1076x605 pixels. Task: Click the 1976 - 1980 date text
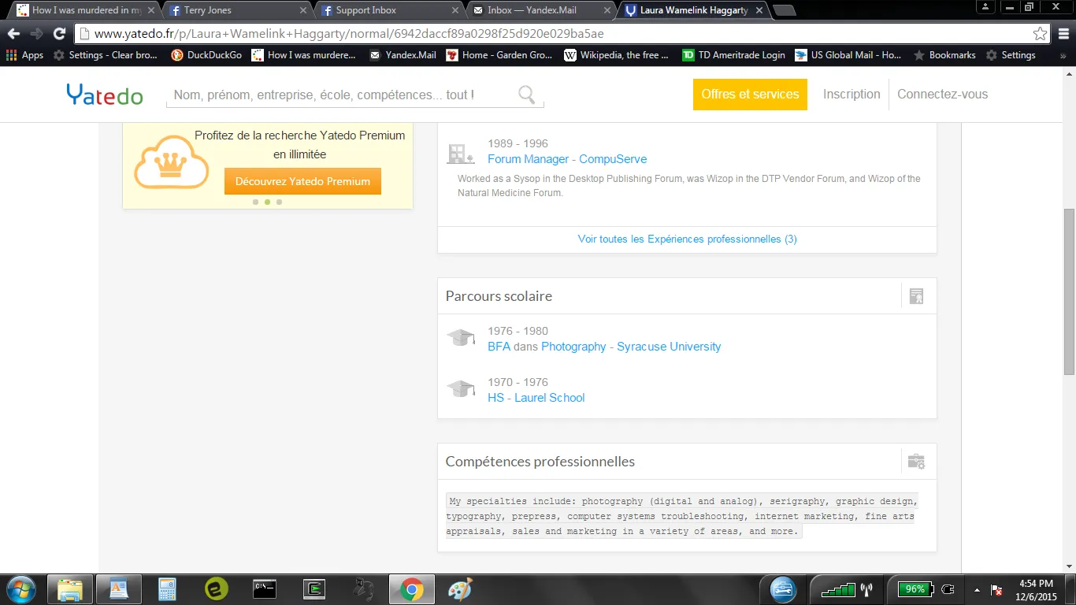518,331
